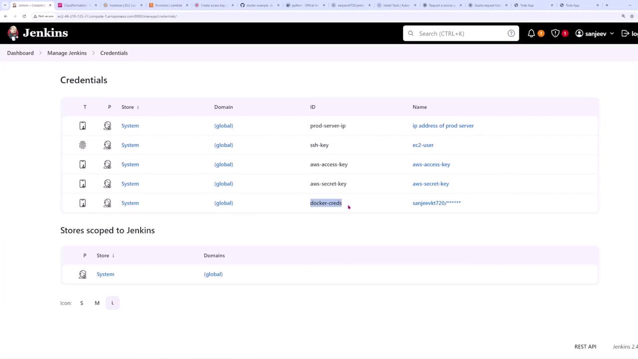Reload the page with the refresh icon
The width and height of the screenshot is (638, 359).
(24, 16)
